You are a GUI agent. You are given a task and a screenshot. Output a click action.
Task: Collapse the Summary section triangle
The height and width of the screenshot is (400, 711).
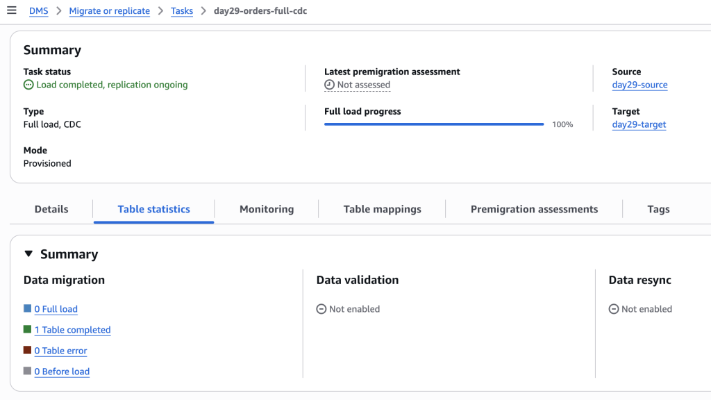(x=28, y=253)
